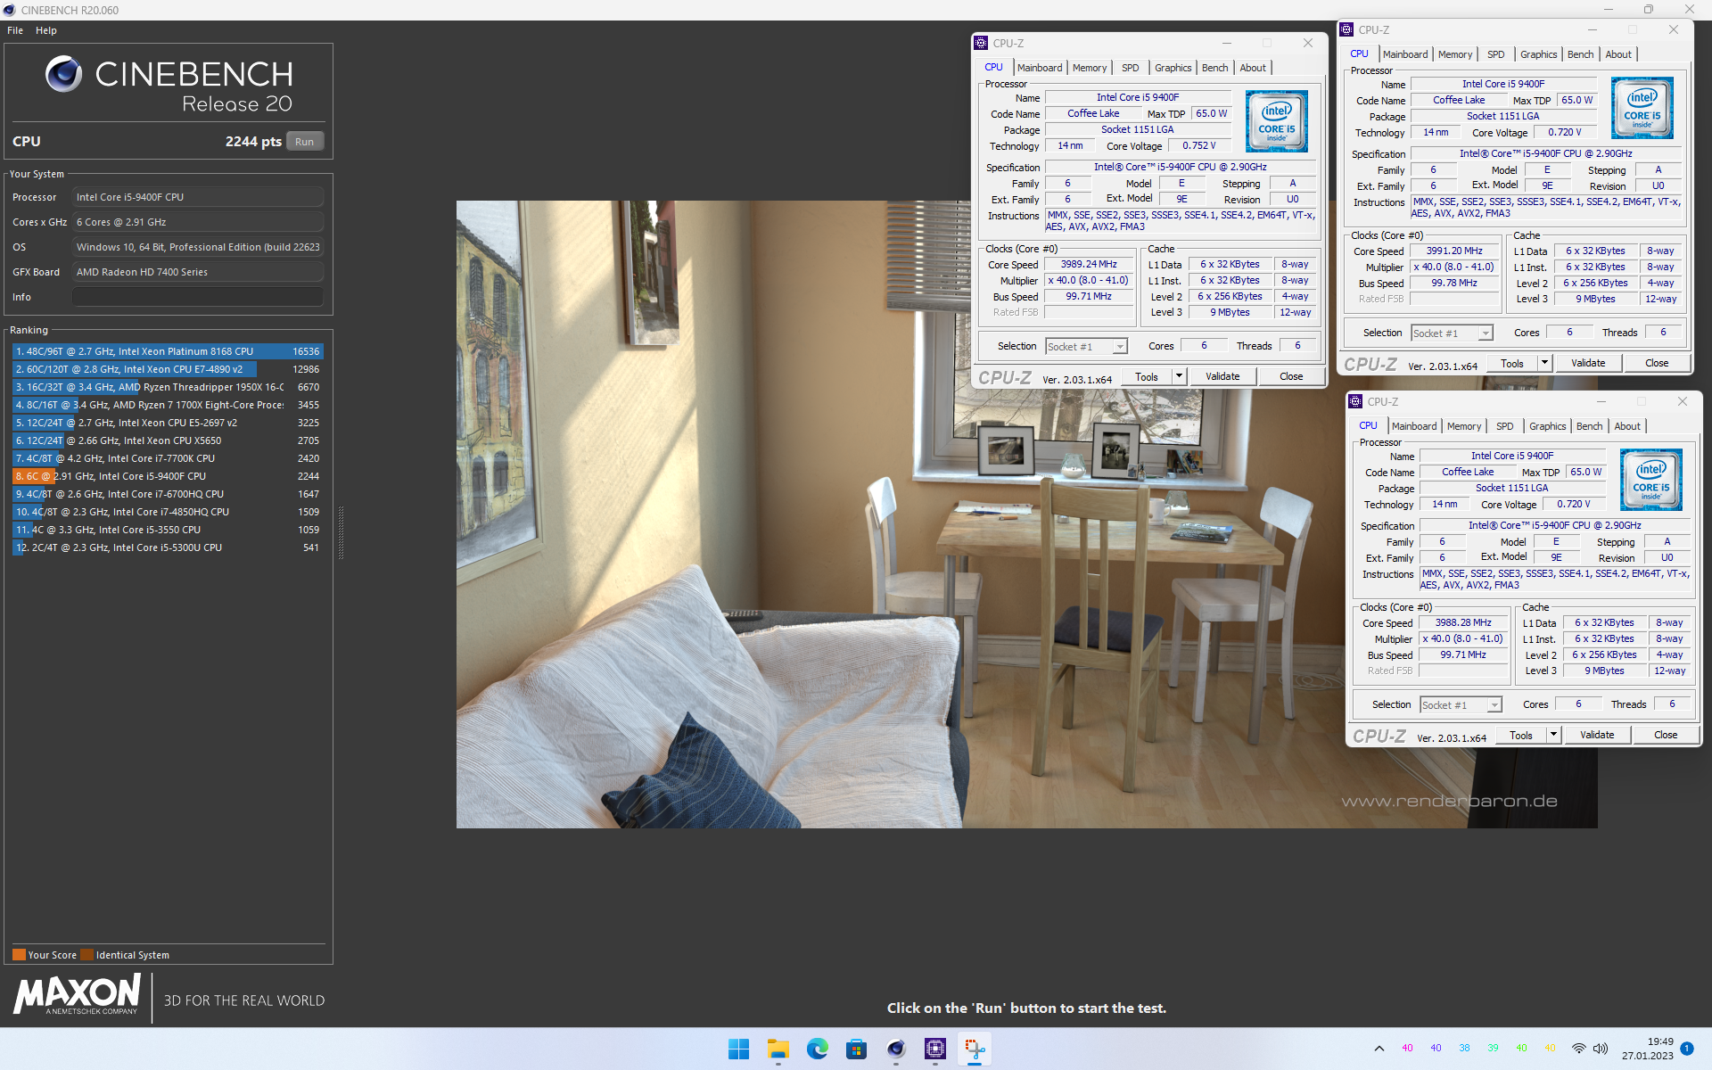Launch Microsoft Edge from the taskbar
Viewport: 1712px width, 1070px height.
pyautogui.click(x=818, y=1049)
